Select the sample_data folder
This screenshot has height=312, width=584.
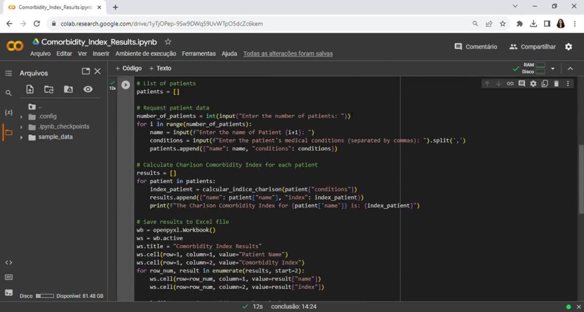(55, 137)
